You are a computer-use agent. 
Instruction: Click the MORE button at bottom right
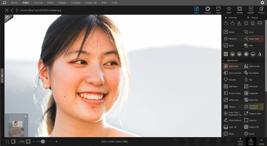261,141
